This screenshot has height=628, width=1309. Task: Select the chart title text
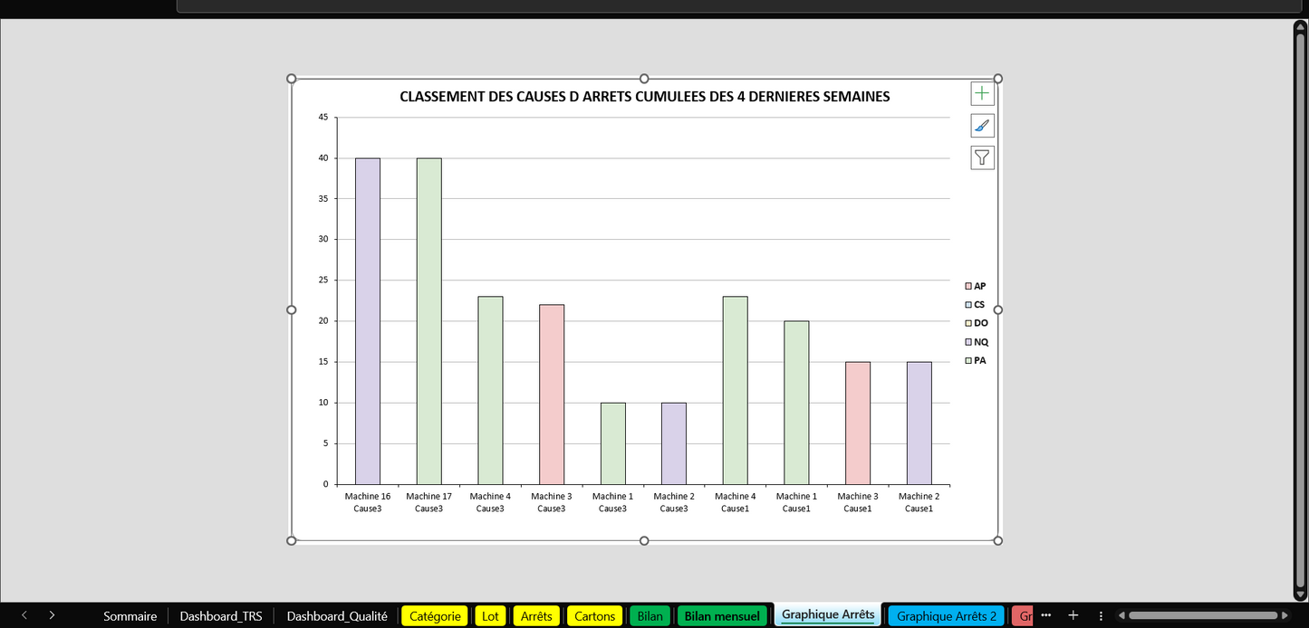pos(644,97)
